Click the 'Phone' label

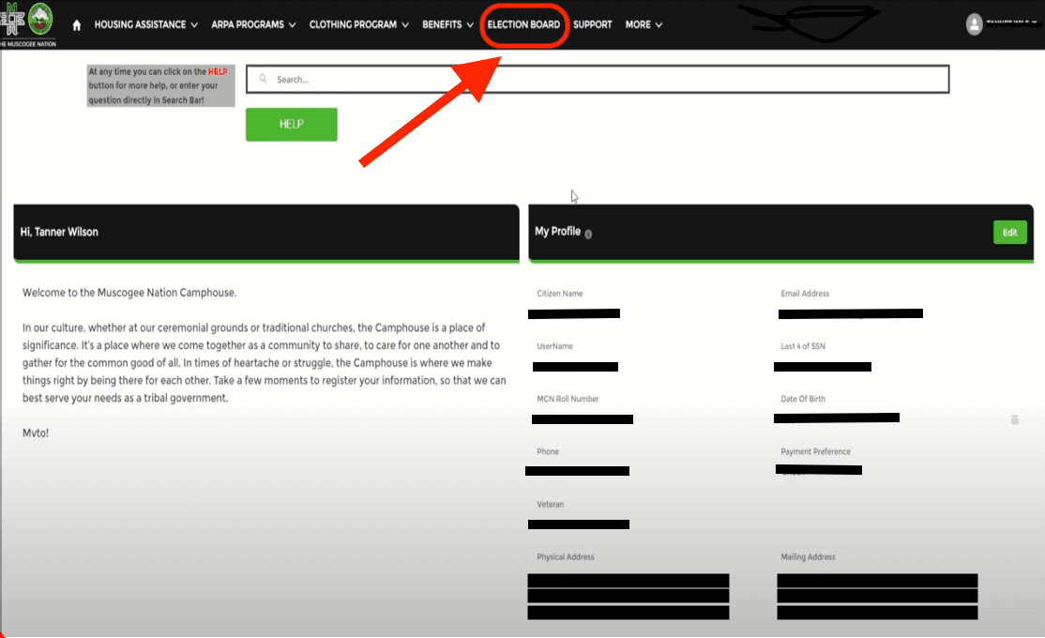click(x=548, y=451)
